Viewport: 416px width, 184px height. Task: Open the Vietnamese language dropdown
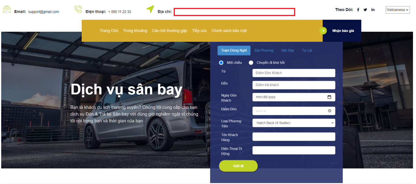(398, 10)
